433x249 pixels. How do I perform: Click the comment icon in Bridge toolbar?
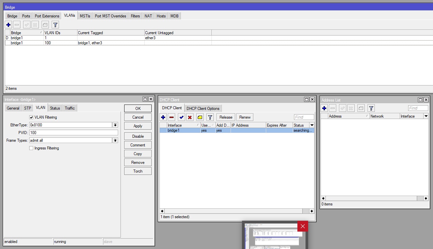tap(45, 25)
